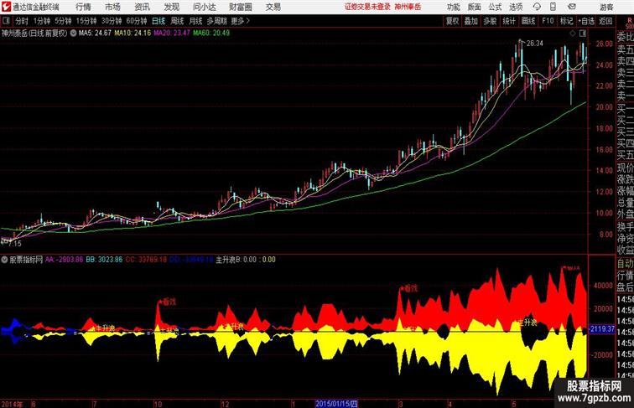The image size is (634, 408).
Task: Click the 游客 guest account label
Action: (606, 7)
